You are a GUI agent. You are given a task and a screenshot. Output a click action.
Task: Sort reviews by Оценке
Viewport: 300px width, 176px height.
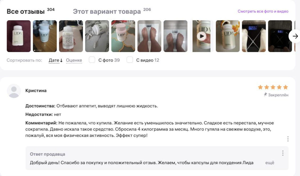point(74,60)
